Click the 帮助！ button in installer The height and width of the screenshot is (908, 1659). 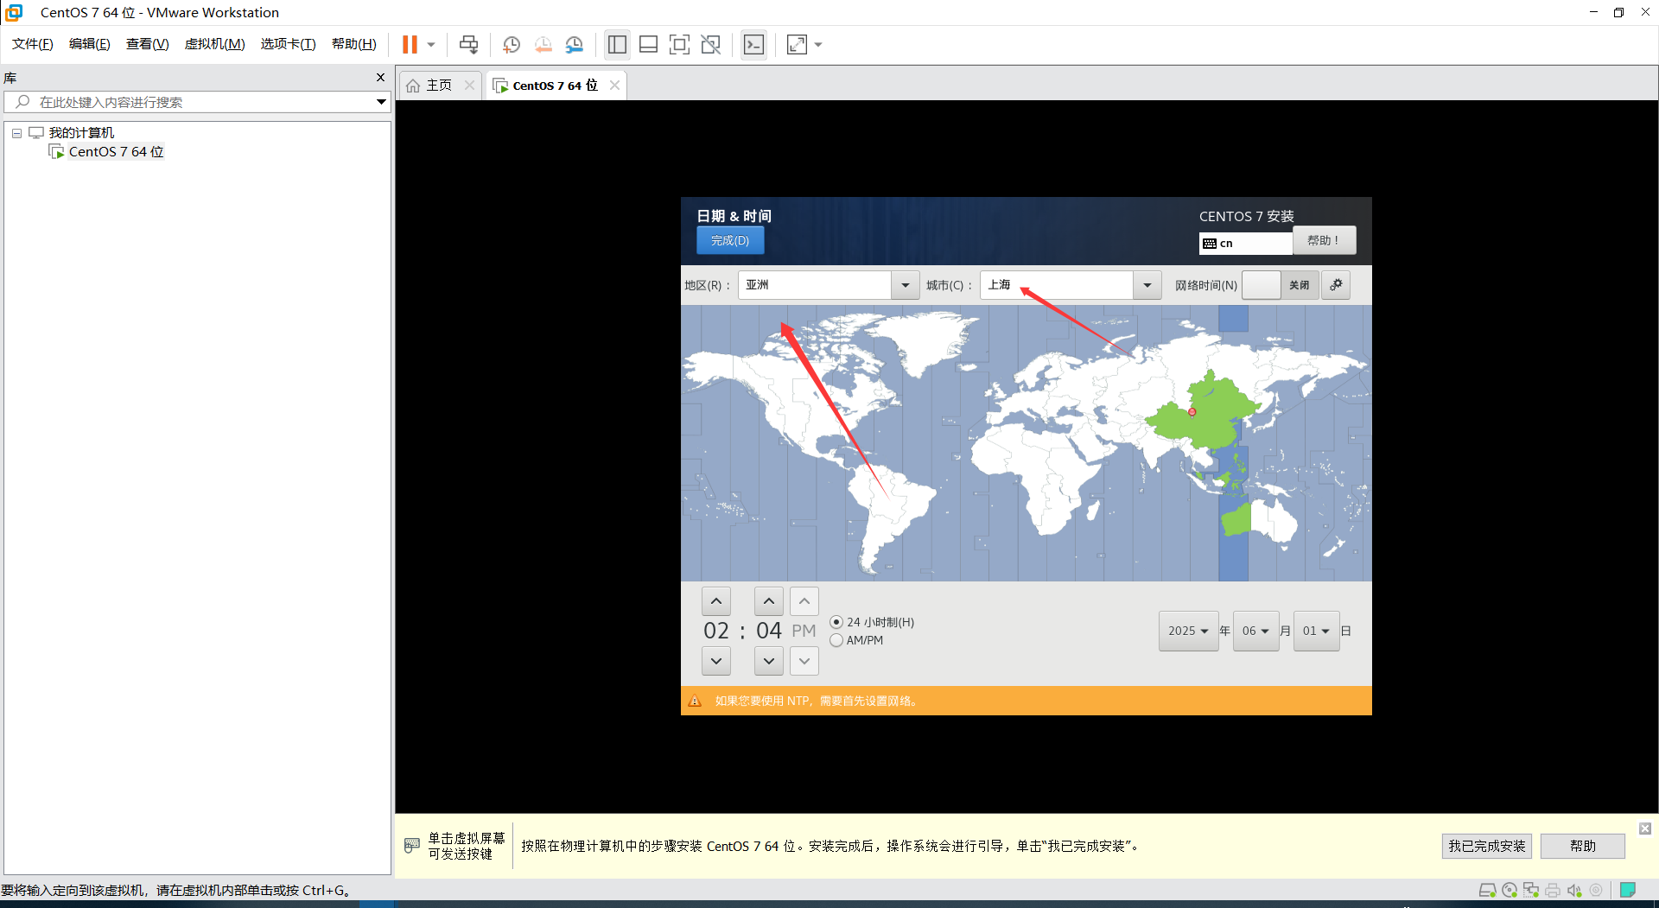1324,240
